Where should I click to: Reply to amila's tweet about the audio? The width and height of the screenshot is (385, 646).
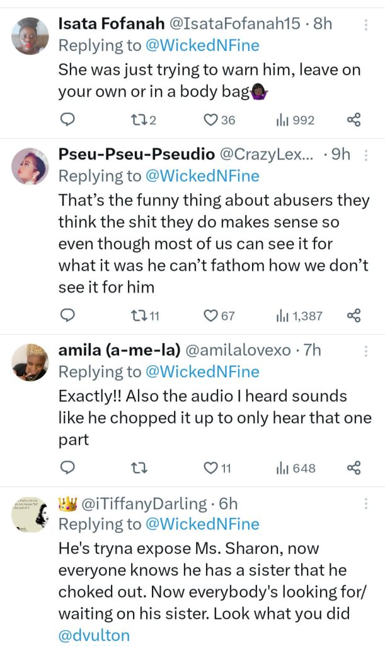tap(67, 468)
